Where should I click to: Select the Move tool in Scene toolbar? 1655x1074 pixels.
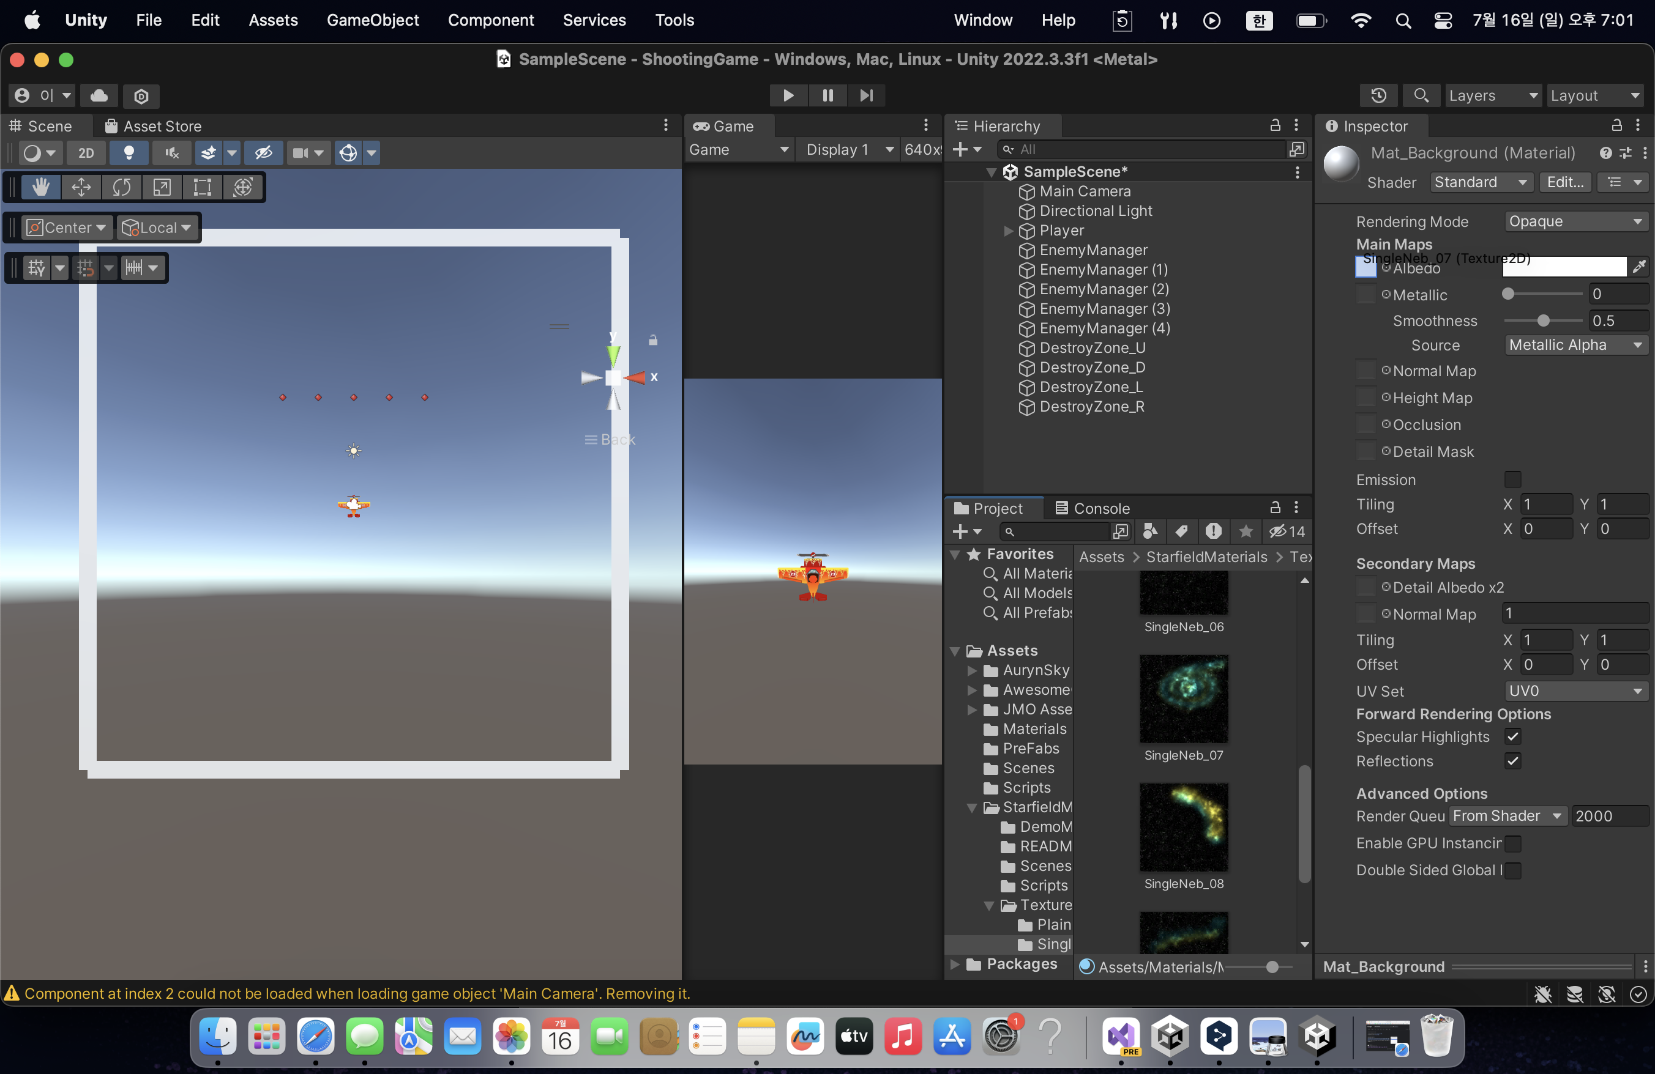pyautogui.click(x=81, y=188)
